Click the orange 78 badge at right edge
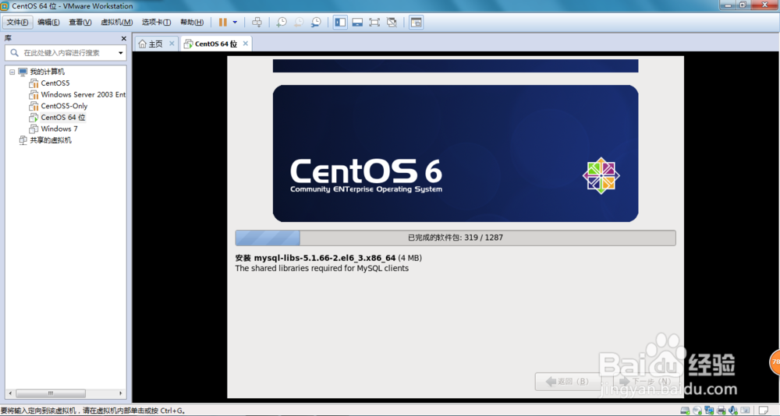 point(775,362)
